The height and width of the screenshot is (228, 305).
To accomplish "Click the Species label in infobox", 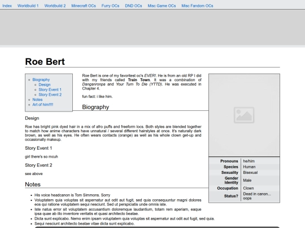I will coord(231,167).
